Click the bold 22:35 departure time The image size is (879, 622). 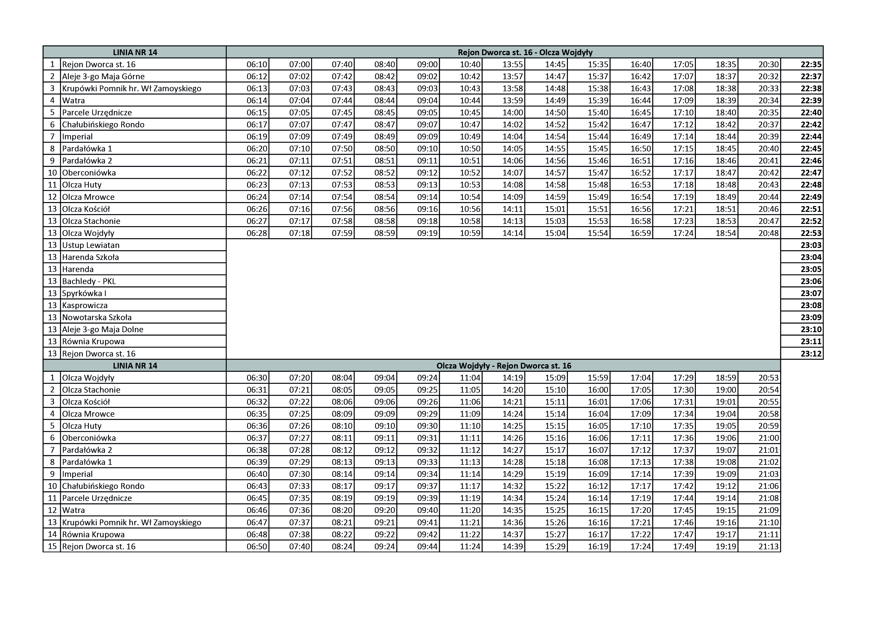point(811,64)
